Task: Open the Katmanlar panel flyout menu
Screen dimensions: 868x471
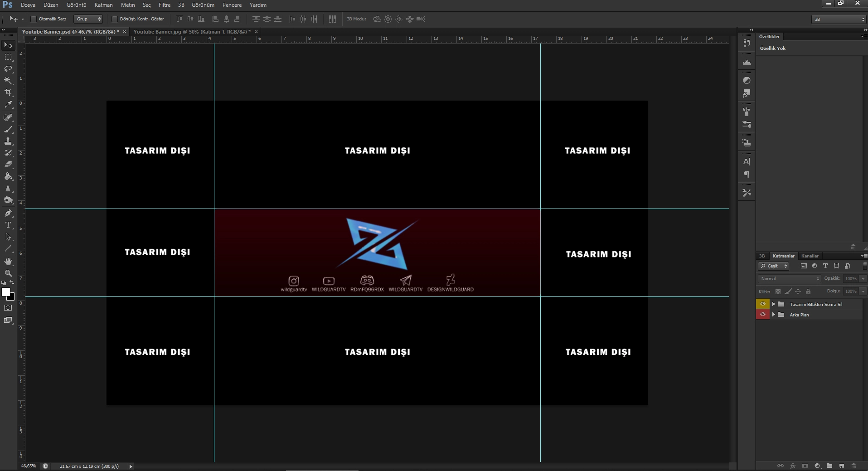Action: coord(864,256)
